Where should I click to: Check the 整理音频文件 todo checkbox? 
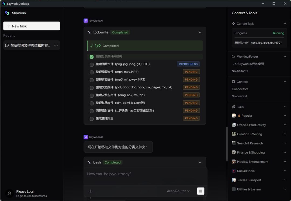click(92, 80)
